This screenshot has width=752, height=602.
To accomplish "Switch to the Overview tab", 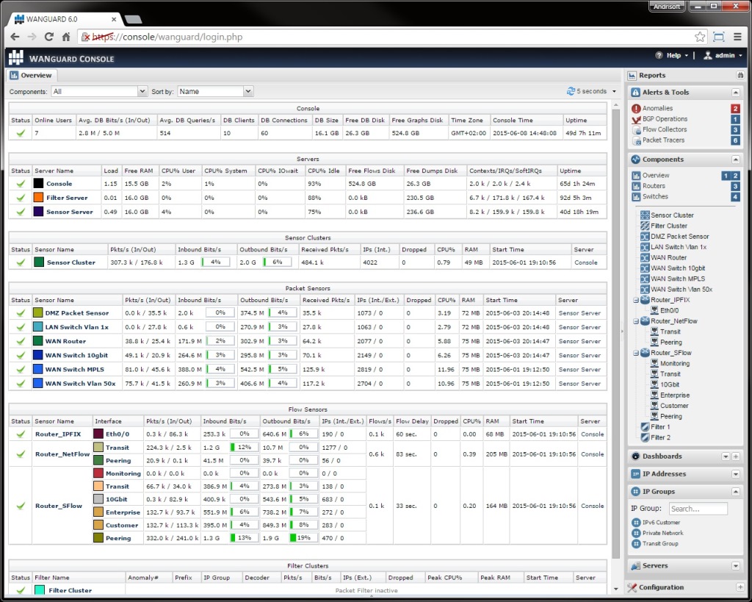I will point(31,76).
